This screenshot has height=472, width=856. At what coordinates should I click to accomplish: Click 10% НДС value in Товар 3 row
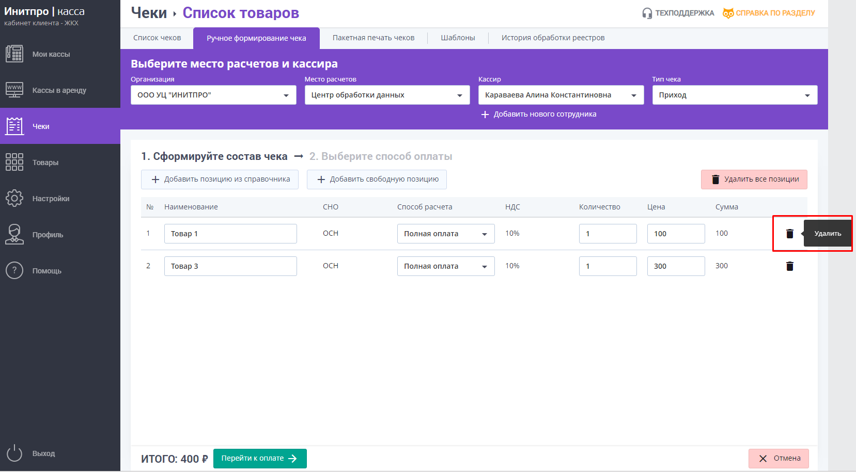(512, 266)
